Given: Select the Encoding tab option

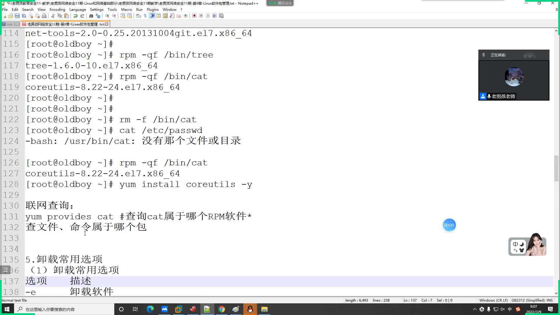Looking at the screenshot, I should pyautogui.click(x=57, y=9).
